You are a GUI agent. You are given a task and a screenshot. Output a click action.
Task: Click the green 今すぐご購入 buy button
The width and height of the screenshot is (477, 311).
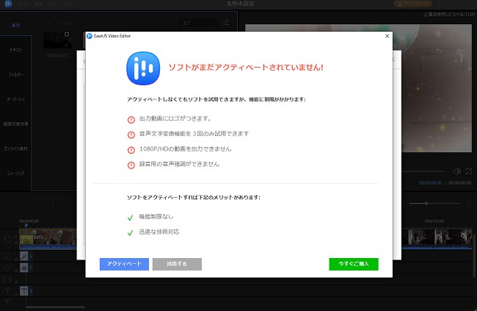(x=354, y=264)
